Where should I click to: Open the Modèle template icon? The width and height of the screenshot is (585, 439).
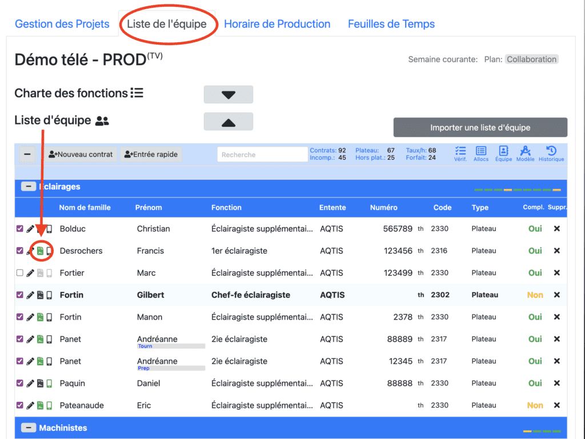click(525, 153)
